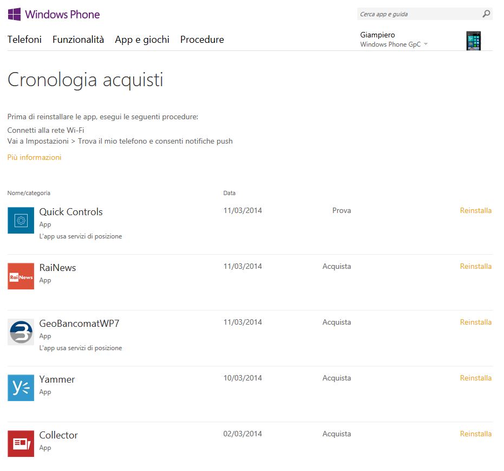Click the Prova label for Quick Controls
504x471 pixels.
click(342, 210)
